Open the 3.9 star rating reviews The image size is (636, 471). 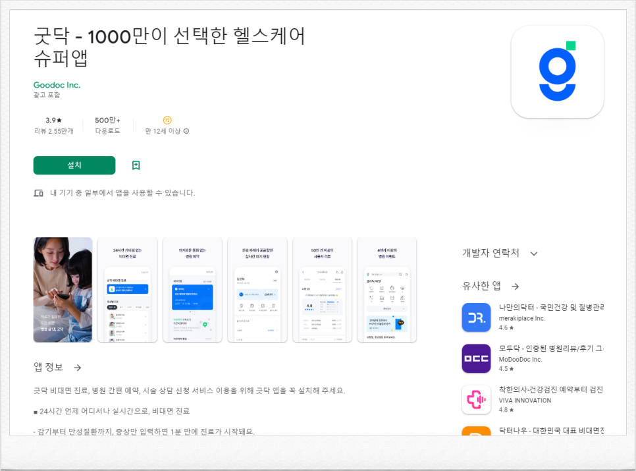(x=53, y=120)
